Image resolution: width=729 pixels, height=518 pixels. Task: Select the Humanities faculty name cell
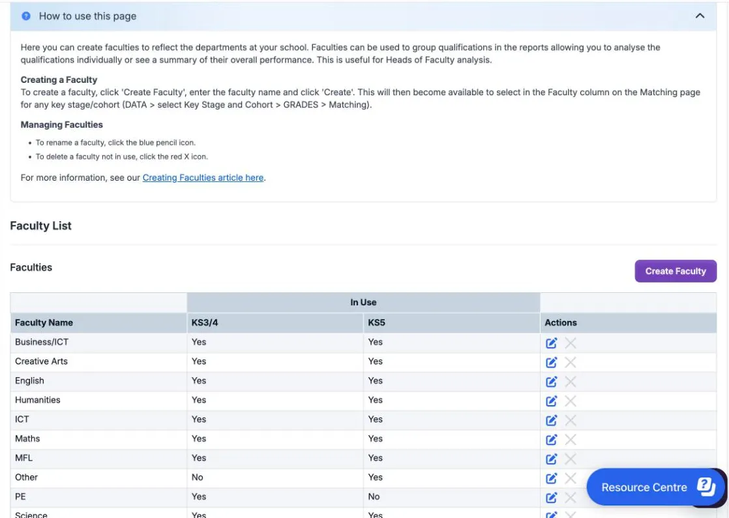pyautogui.click(x=98, y=401)
